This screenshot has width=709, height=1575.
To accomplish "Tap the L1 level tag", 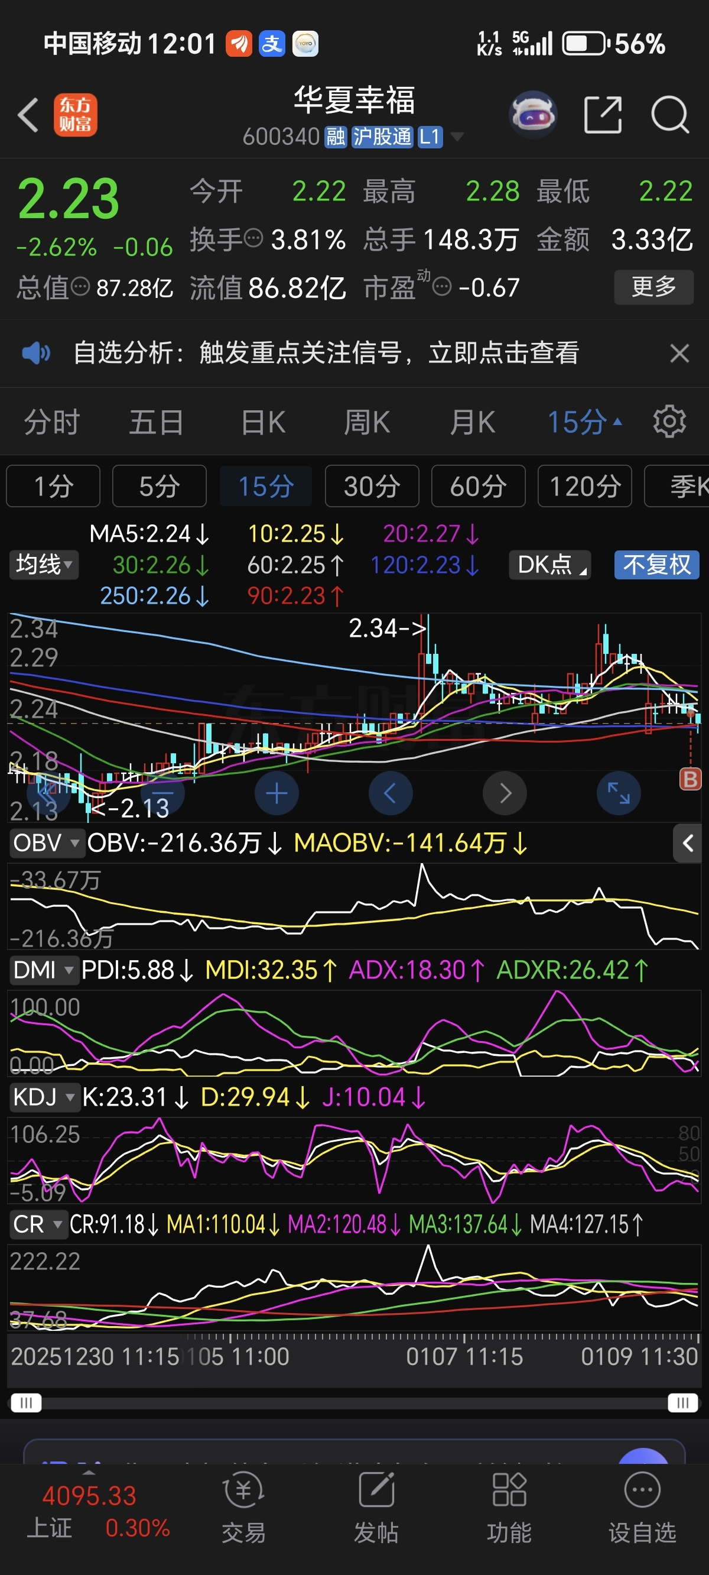I will point(430,137).
